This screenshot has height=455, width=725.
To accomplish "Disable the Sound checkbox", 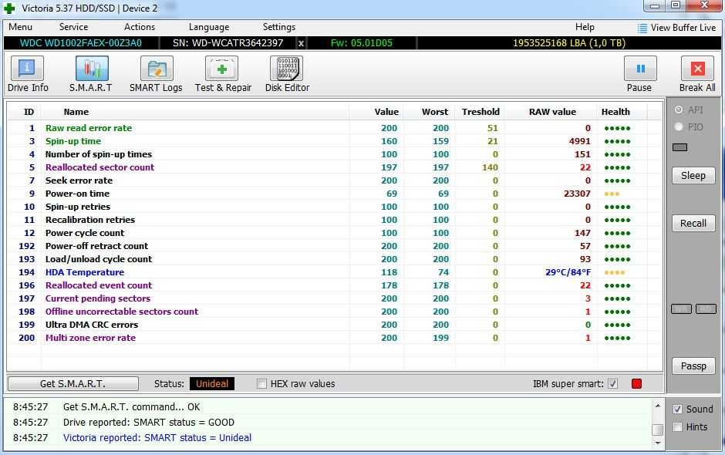I will click(x=677, y=410).
